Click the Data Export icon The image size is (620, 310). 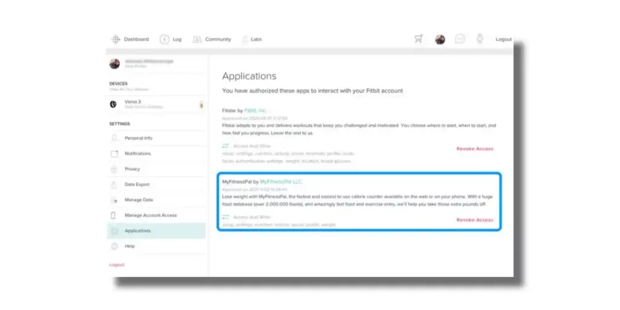click(x=114, y=185)
